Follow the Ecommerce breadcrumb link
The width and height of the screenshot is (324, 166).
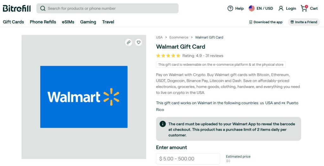[x=179, y=37]
